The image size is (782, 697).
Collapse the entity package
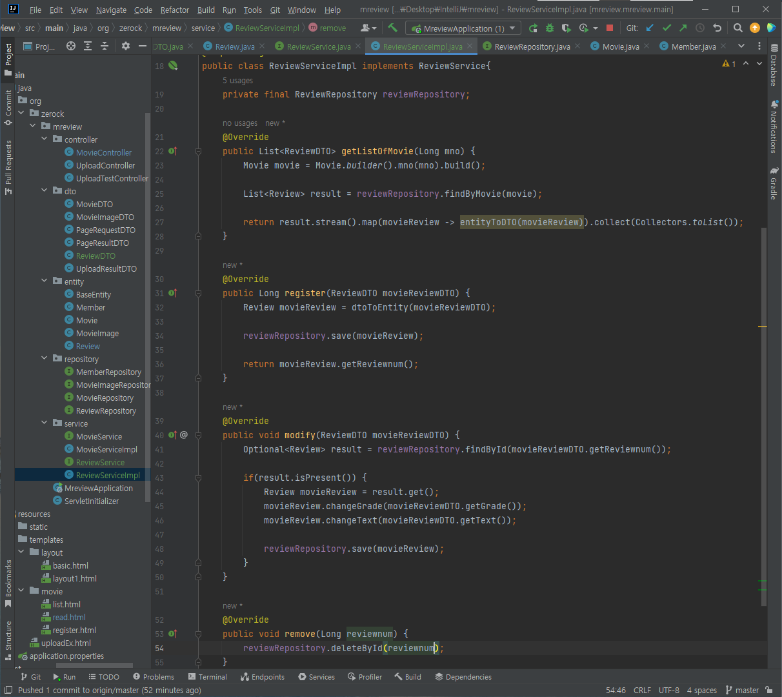pos(45,281)
